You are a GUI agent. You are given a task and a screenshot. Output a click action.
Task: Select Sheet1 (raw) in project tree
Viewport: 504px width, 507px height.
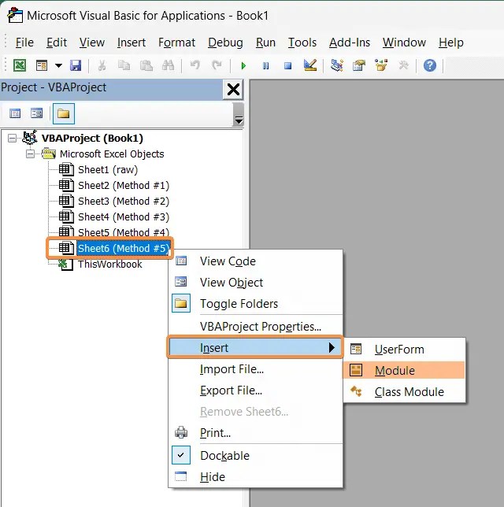coord(108,170)
